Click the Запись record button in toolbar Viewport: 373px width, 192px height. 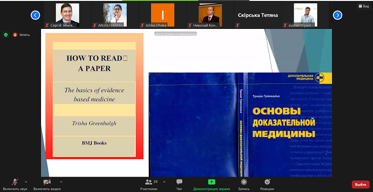(x=244, y=185)
